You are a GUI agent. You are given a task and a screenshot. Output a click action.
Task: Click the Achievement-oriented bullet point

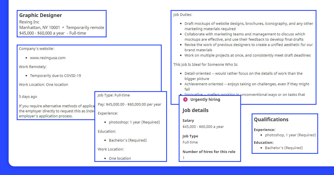coord(247,87)
